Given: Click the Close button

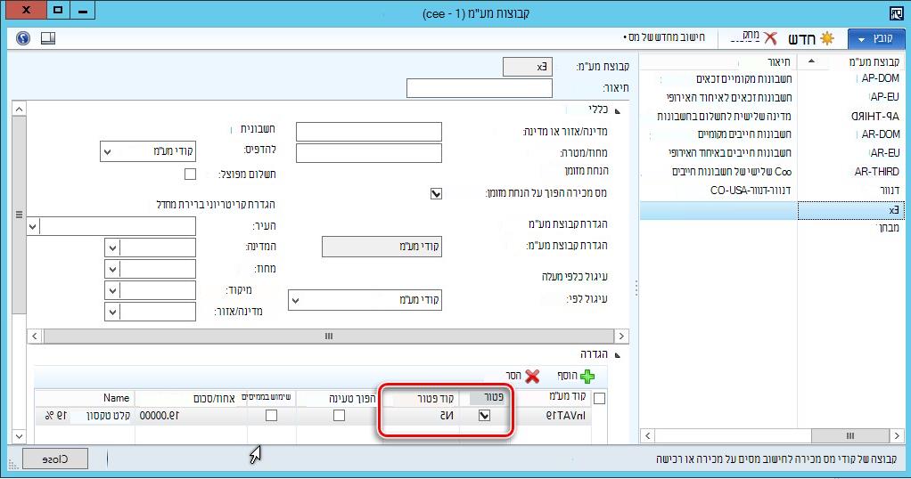Looking at the screenshot, I should coord(55,459).
